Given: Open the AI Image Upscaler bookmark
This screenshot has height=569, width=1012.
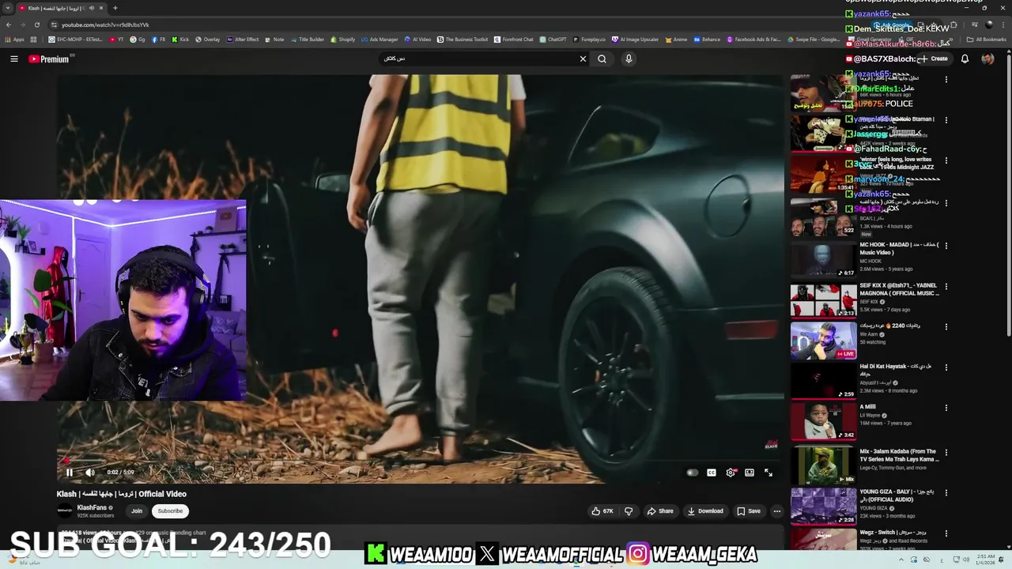Looking at the screenshot, I should [x=636, y=40].
